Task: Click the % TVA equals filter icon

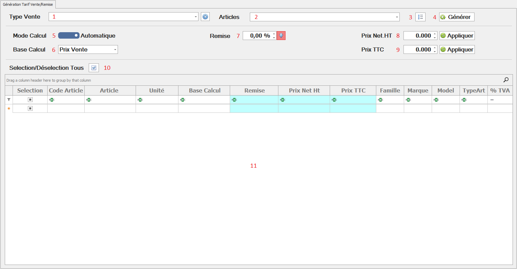Action: click(x=492, y=100)
